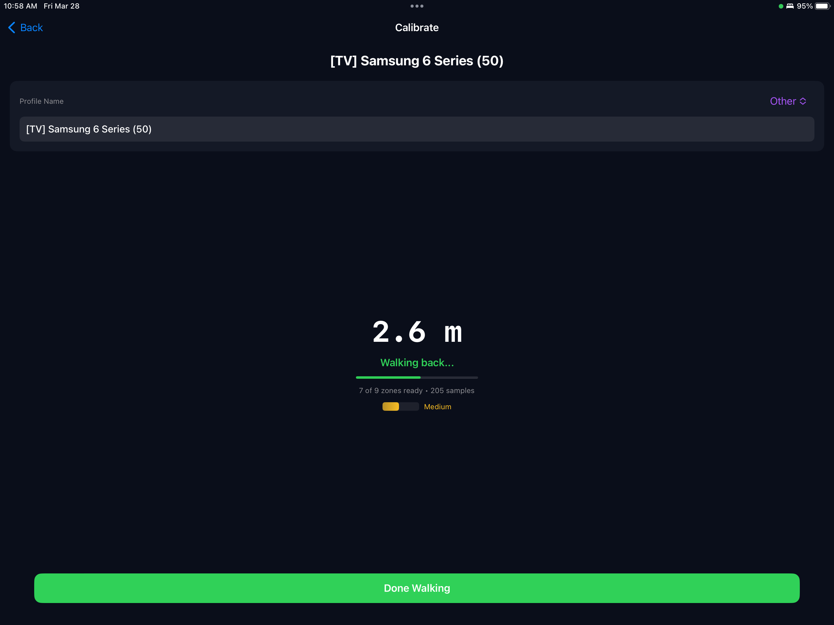Tap the Fri Mar 28 date

pos(61,6)
